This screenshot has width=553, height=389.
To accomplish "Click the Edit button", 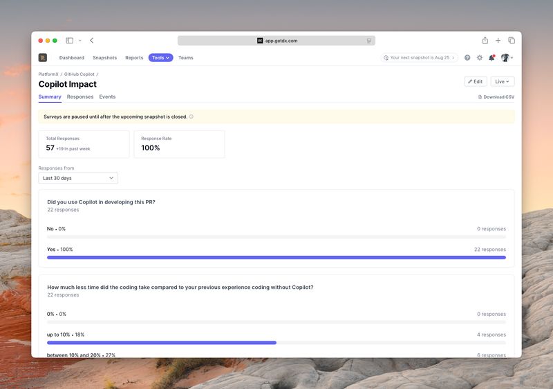I will click(x=476, y=81).
